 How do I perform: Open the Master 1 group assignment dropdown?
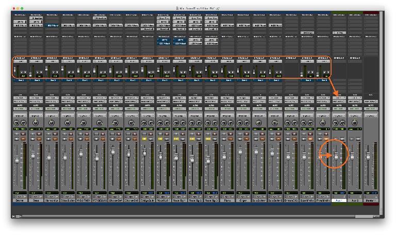pos(370,116)
